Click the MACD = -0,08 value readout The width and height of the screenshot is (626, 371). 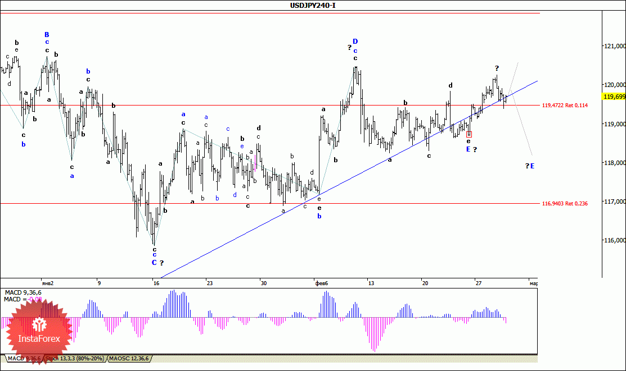(22, 299)
